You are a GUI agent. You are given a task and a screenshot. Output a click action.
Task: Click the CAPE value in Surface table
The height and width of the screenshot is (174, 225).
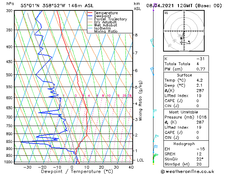[198, 101]
